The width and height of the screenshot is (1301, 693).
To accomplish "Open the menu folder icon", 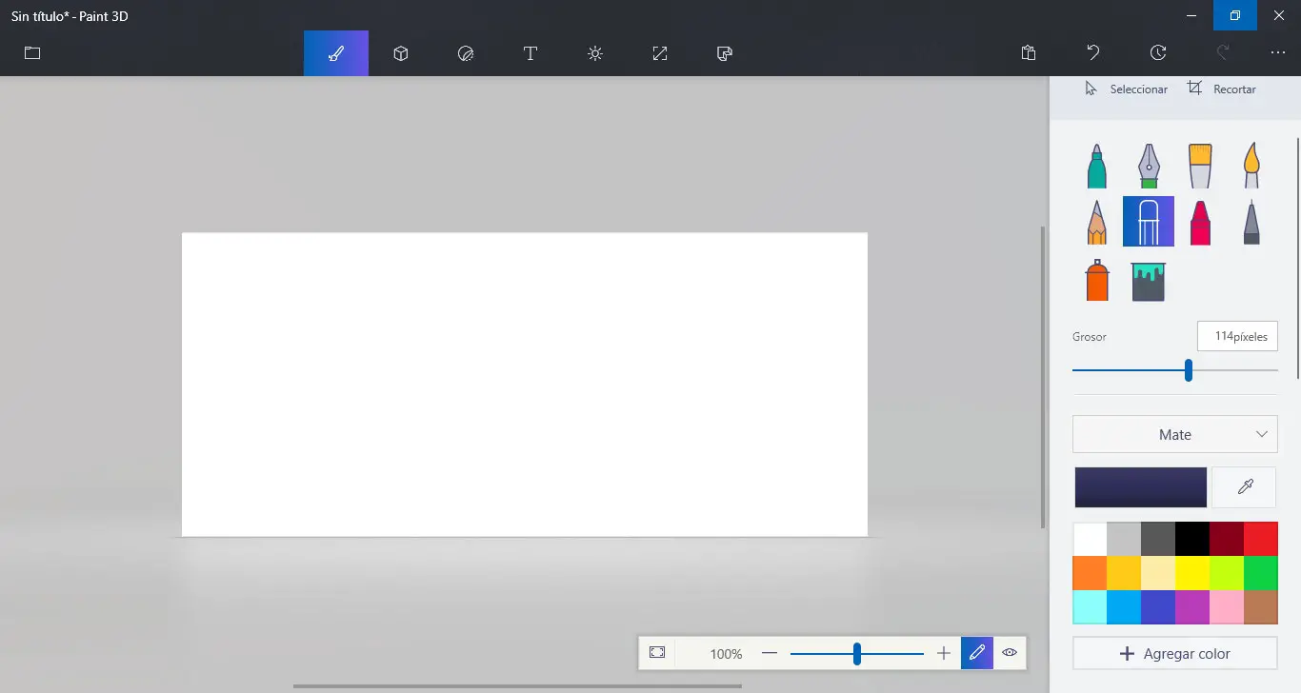I will [32, 53].
